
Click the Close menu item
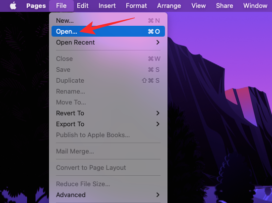pyautogui.click(x=108, y=59)
